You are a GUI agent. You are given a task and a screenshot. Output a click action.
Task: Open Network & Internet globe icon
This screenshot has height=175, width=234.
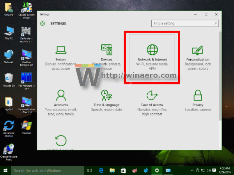(152, 50)
